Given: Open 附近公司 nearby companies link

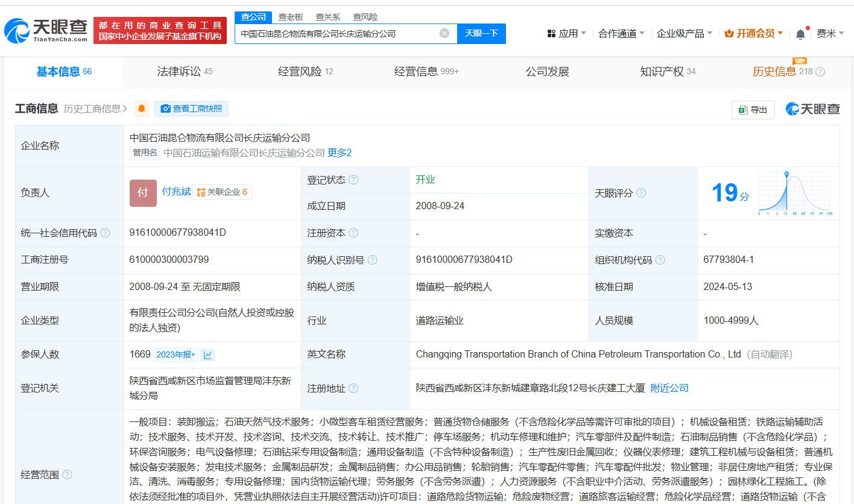Looking at the screenshot, I should 669,388.
